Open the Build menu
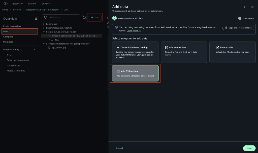The image size is (258, 153). click(32, 4)
